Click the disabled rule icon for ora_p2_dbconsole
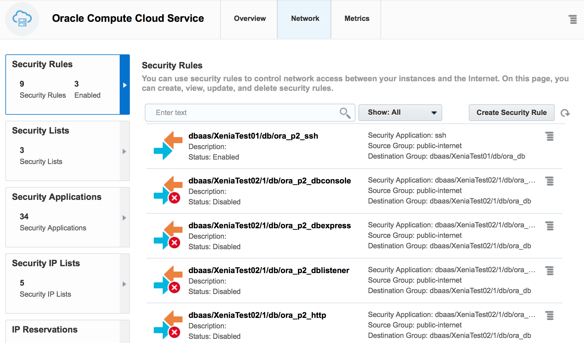This screenshot has width=584, height=343. click(168, 190)
